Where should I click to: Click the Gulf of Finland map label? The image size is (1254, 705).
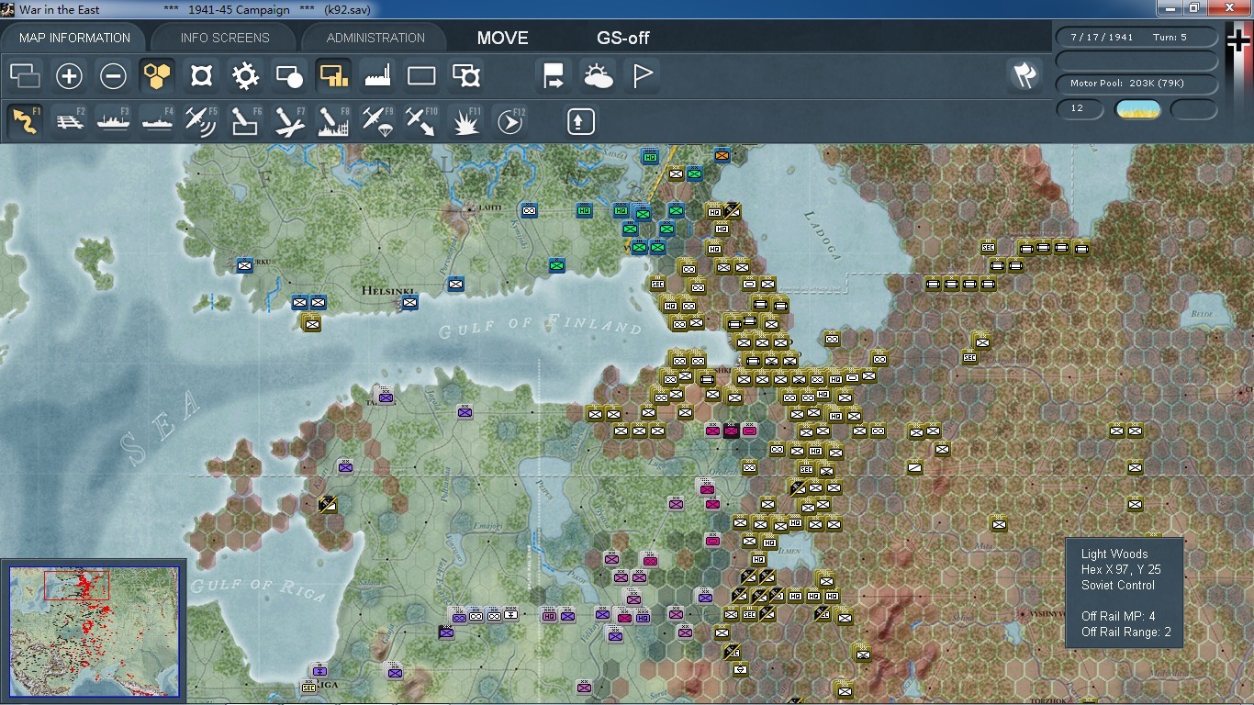(540, 325)
